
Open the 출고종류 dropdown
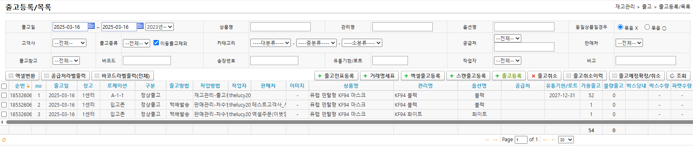pyautogui.click(x=137, y=43)
